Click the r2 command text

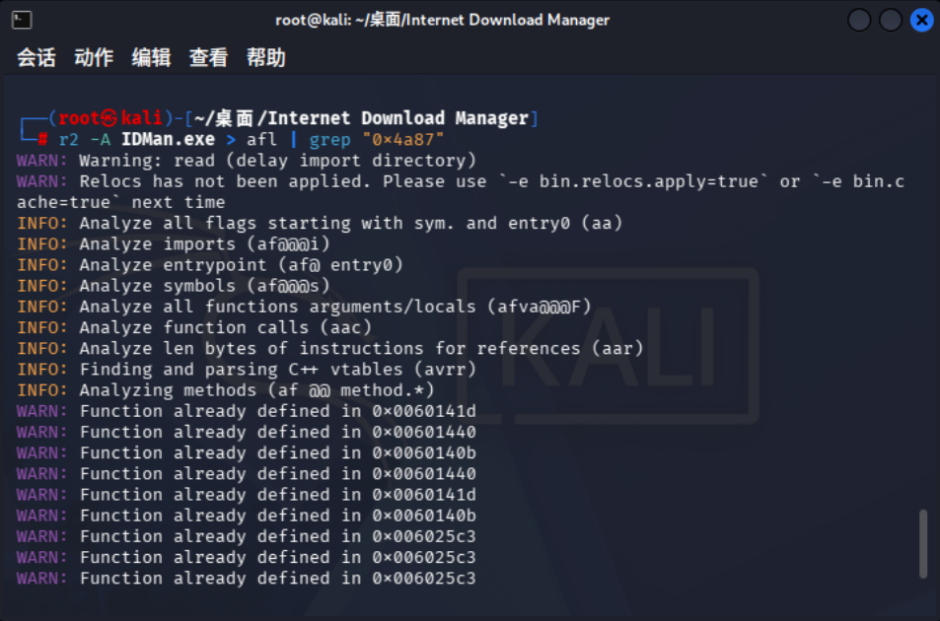point(69,140)
